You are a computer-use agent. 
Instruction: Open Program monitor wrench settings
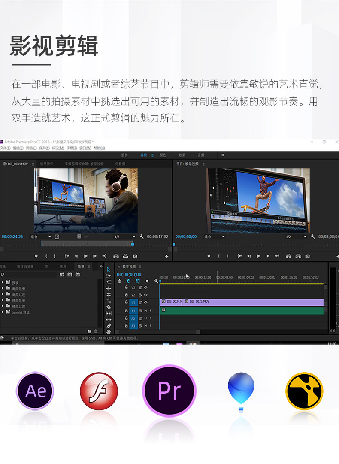click(x=313, y=237)
